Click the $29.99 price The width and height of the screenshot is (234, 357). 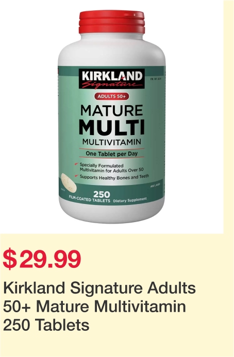[x=42, y=259]
